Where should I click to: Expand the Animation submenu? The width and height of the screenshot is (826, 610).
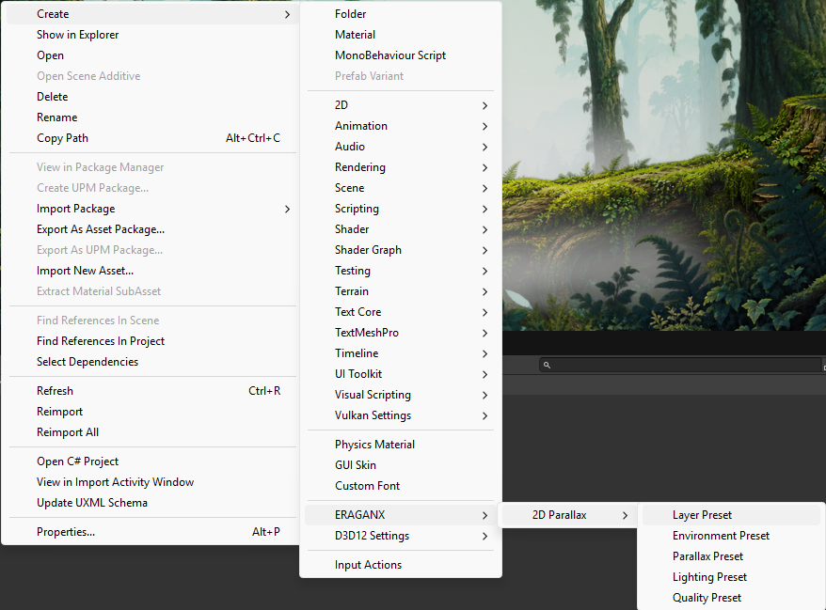(401, 126)
